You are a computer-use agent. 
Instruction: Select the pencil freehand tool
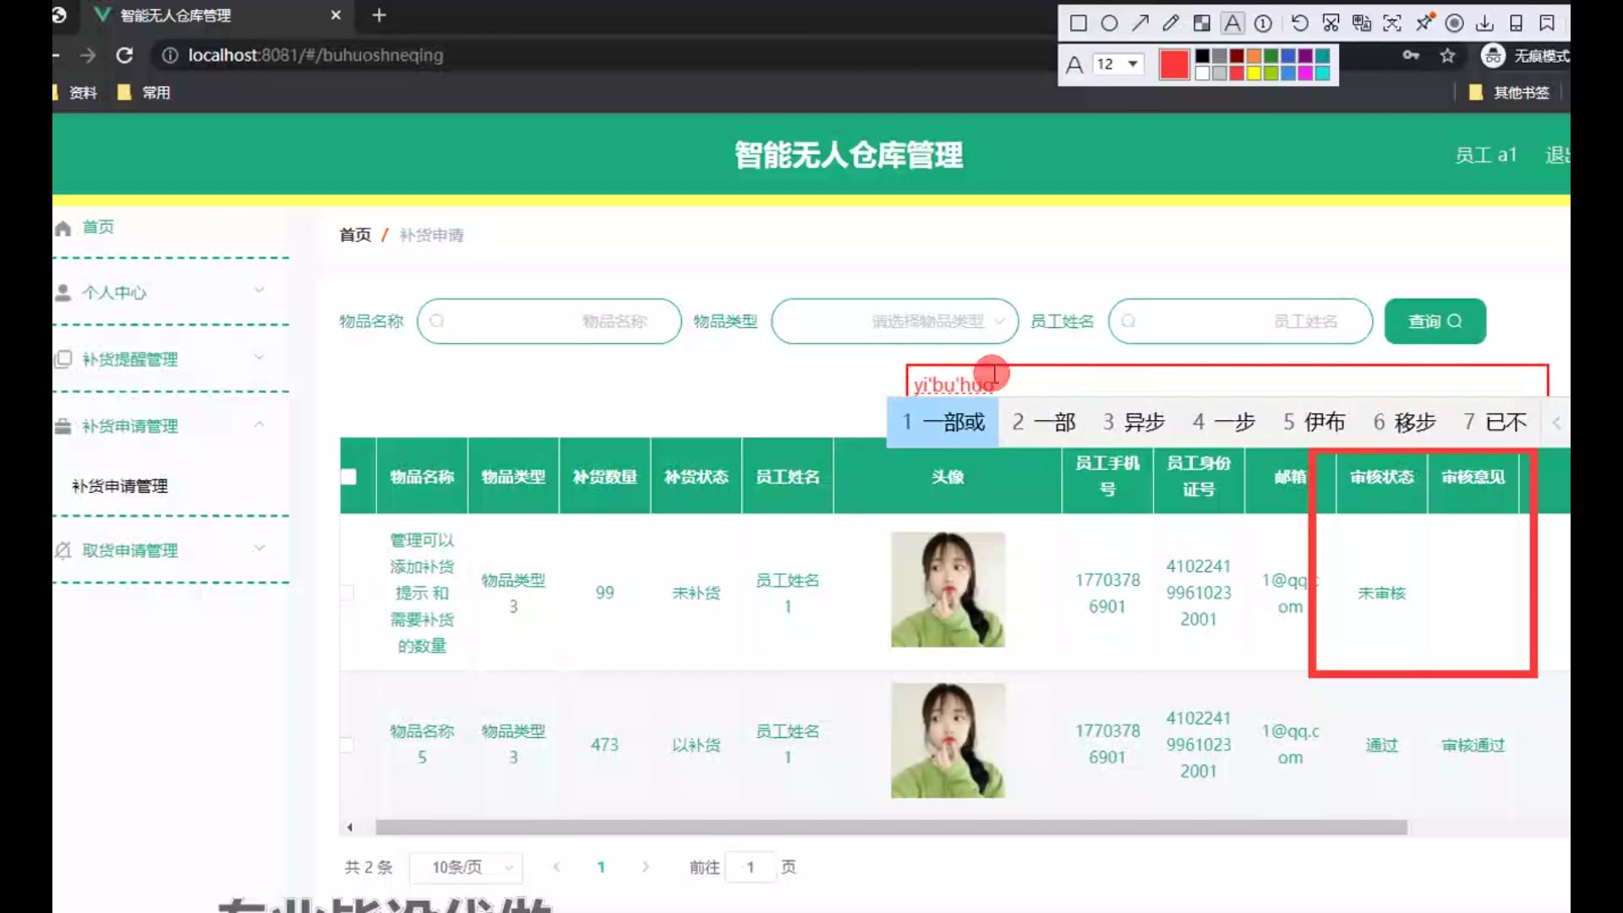tap(1171, 23)
